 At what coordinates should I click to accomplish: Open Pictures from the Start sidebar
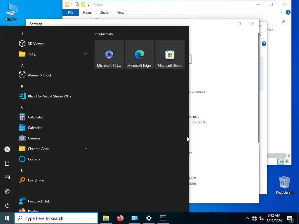click(x=7, y=177)
